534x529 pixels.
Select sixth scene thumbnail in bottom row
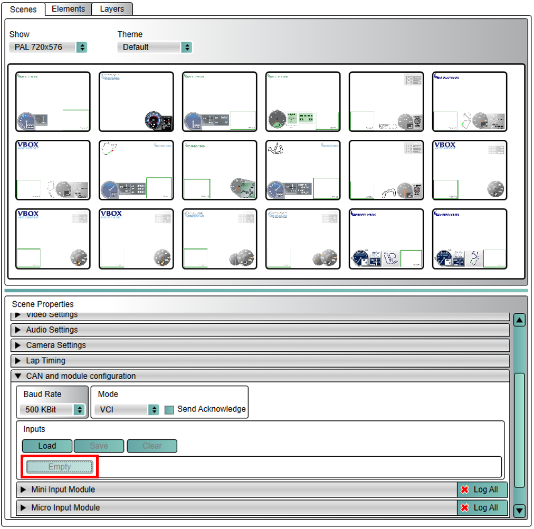point(470,239)
